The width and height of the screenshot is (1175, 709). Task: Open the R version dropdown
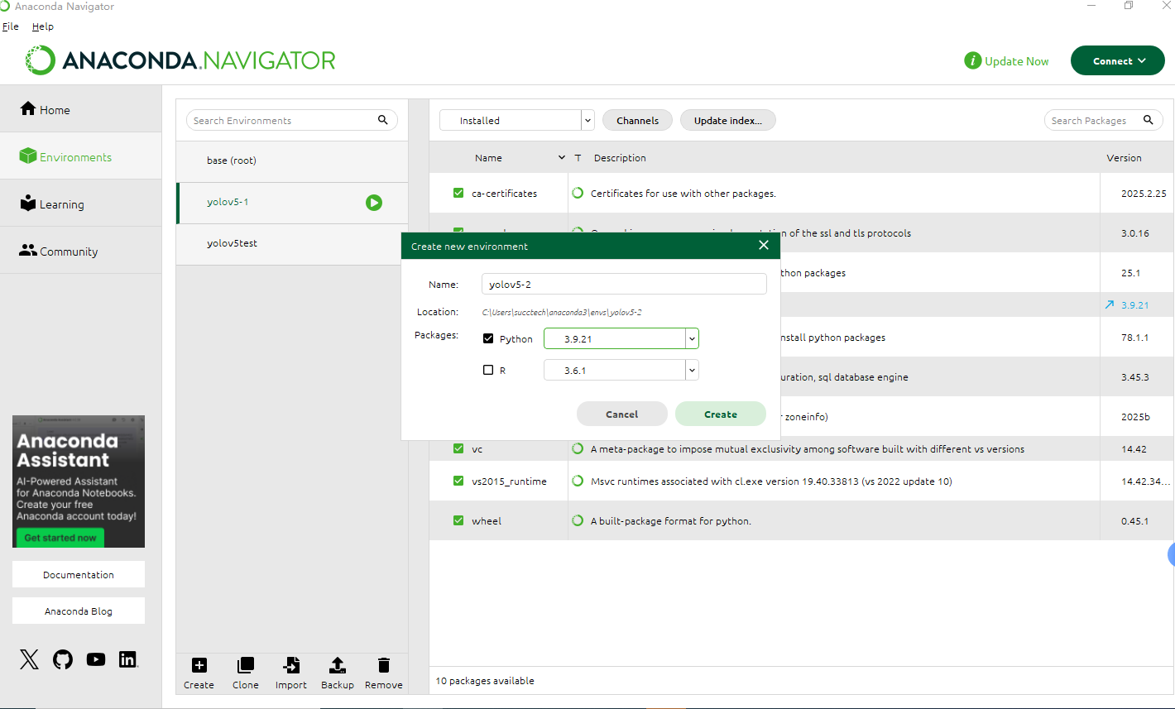pos(692,370)
